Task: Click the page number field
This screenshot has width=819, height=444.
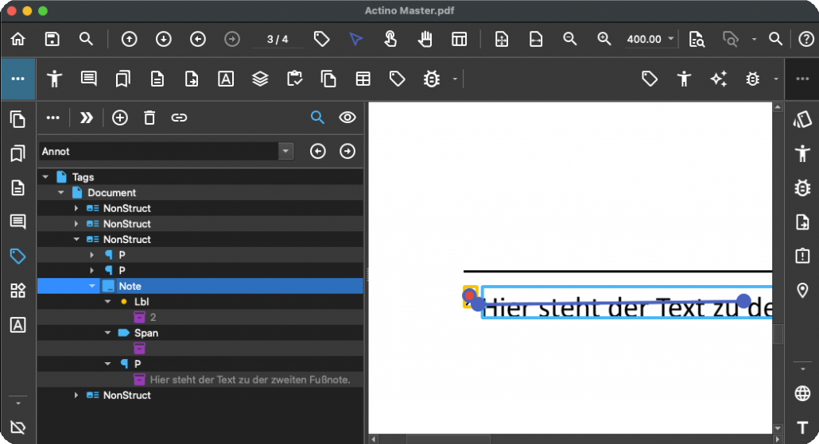Action: click(x=278, y=39)
